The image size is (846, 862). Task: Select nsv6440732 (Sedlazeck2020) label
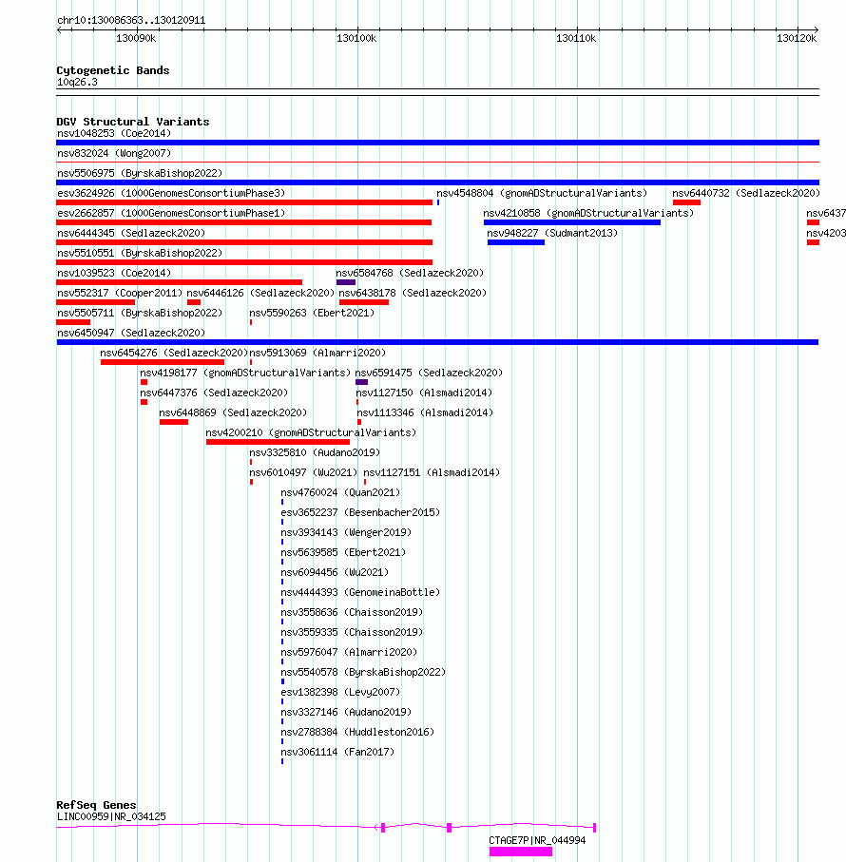click(746, 193)
